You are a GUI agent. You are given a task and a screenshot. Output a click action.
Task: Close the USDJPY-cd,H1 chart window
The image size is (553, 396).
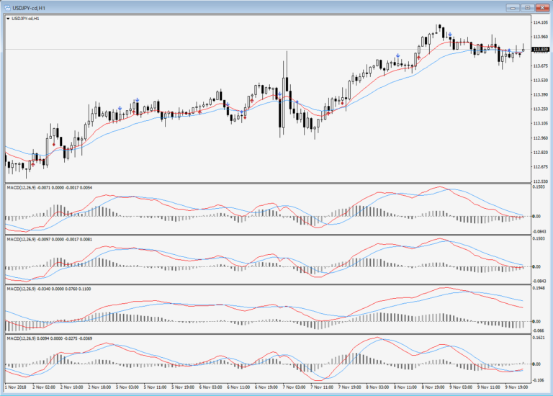[542, 7]
